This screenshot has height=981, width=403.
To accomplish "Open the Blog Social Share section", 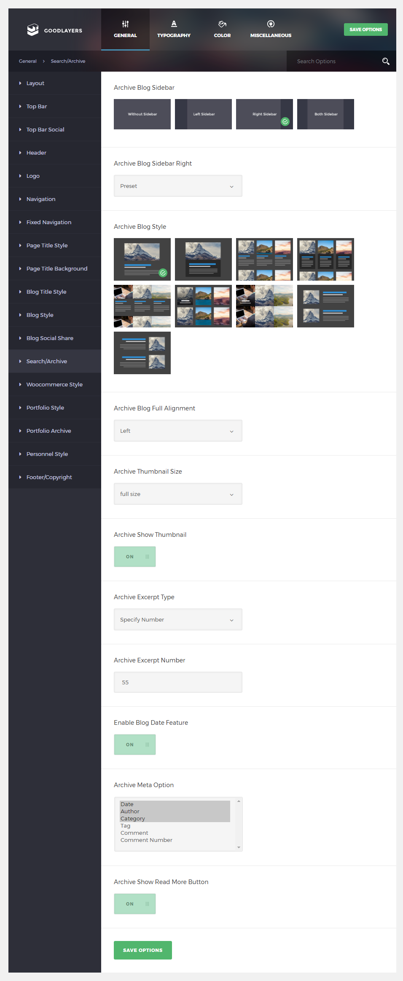I will [55, 338].
